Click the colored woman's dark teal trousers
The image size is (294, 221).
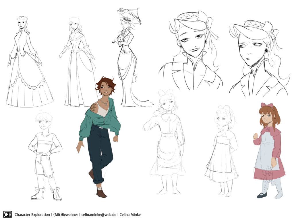pos(99,152)
